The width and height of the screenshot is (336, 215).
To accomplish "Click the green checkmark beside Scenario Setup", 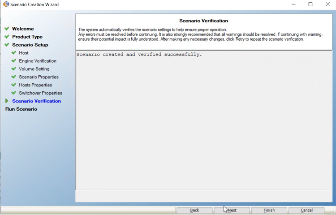I will click(x=7, y=44).
